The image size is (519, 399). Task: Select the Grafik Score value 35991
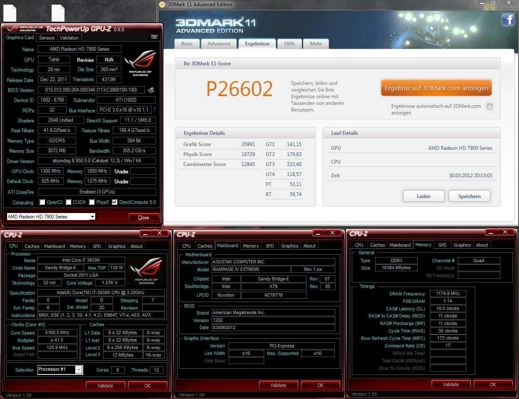point(248,144)
